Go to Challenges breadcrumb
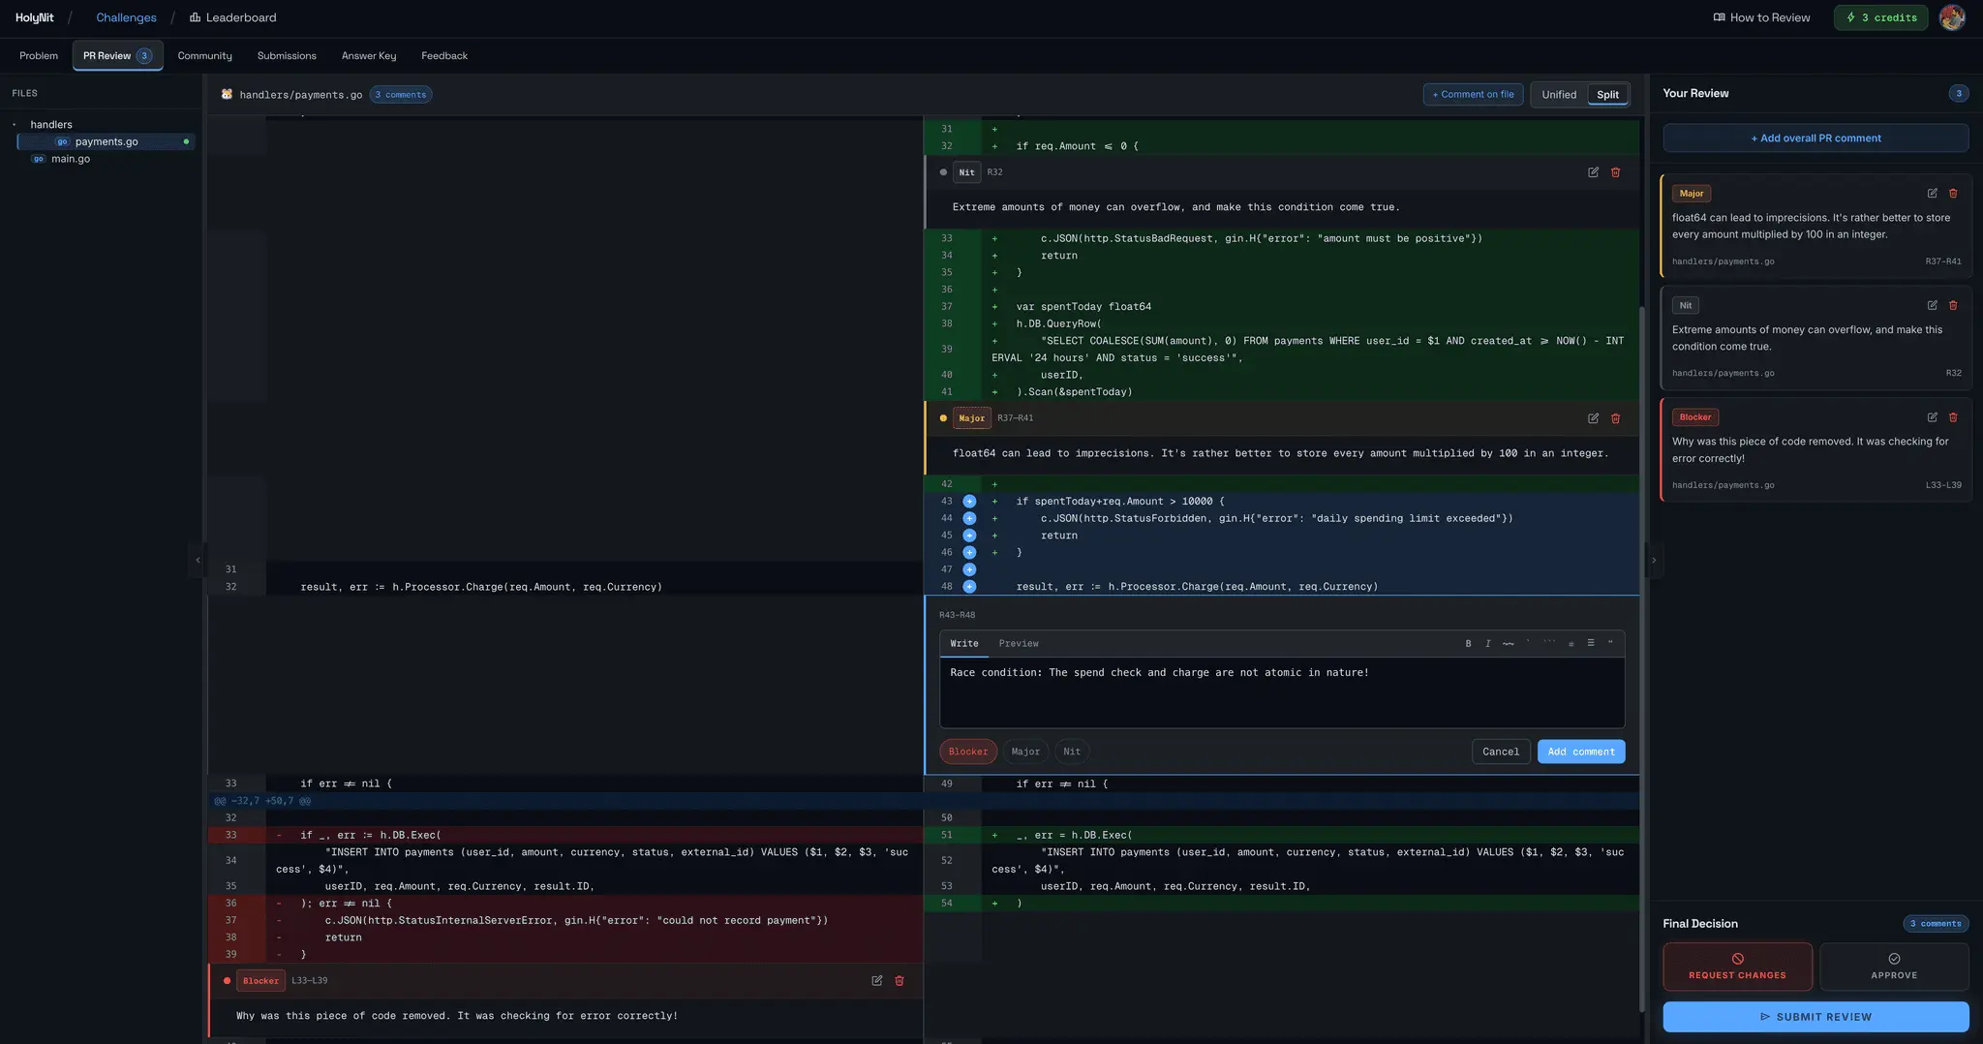This screenshot has width=1983, height=1044. [126, 17]
